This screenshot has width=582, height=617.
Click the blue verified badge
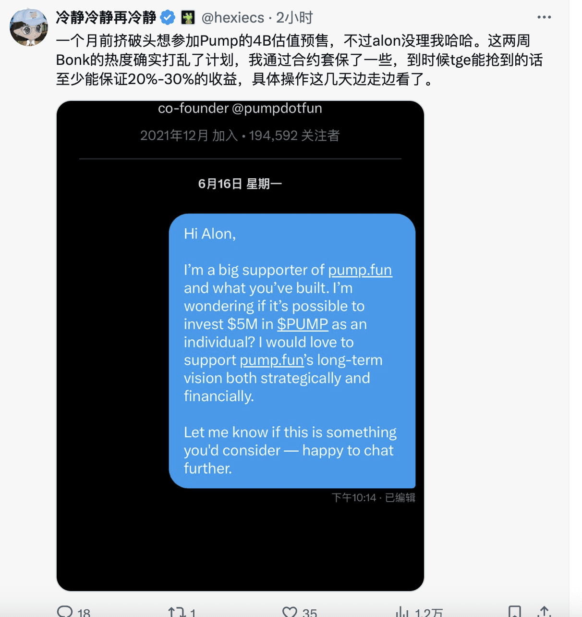coord(168,18)
